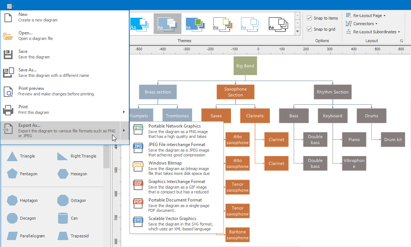Image resolution: width=411 pixels, height=247 pixels.
Task: Open the Re-Layout Subordinates dropdown
Action: pos(373,32)
